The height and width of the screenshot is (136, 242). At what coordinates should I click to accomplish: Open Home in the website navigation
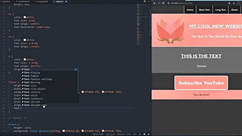coord(190,10)
